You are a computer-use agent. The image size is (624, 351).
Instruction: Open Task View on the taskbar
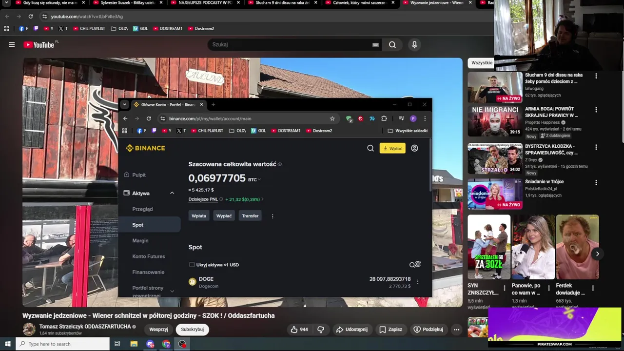[117, 344]
